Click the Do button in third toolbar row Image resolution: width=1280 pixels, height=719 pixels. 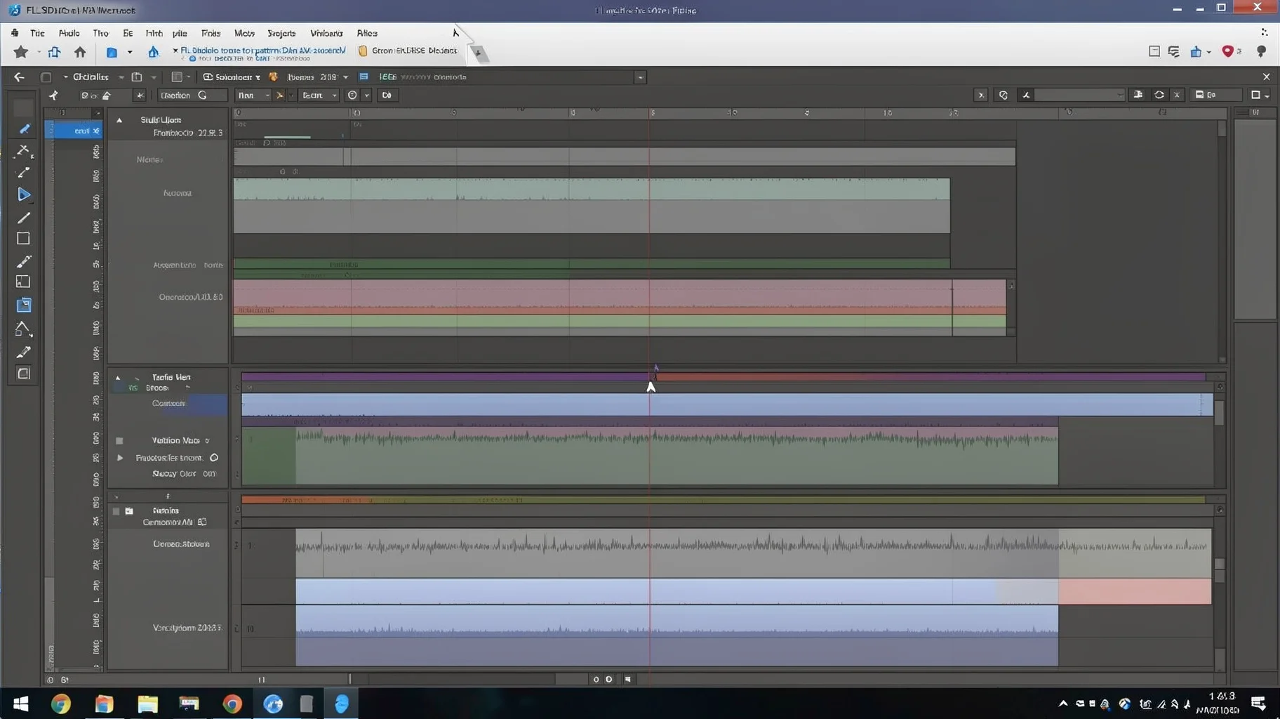point(387,95)
